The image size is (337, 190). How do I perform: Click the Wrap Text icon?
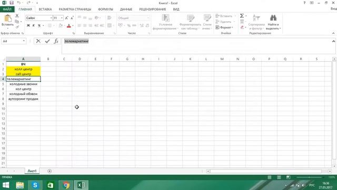click(x=109, y=18)
